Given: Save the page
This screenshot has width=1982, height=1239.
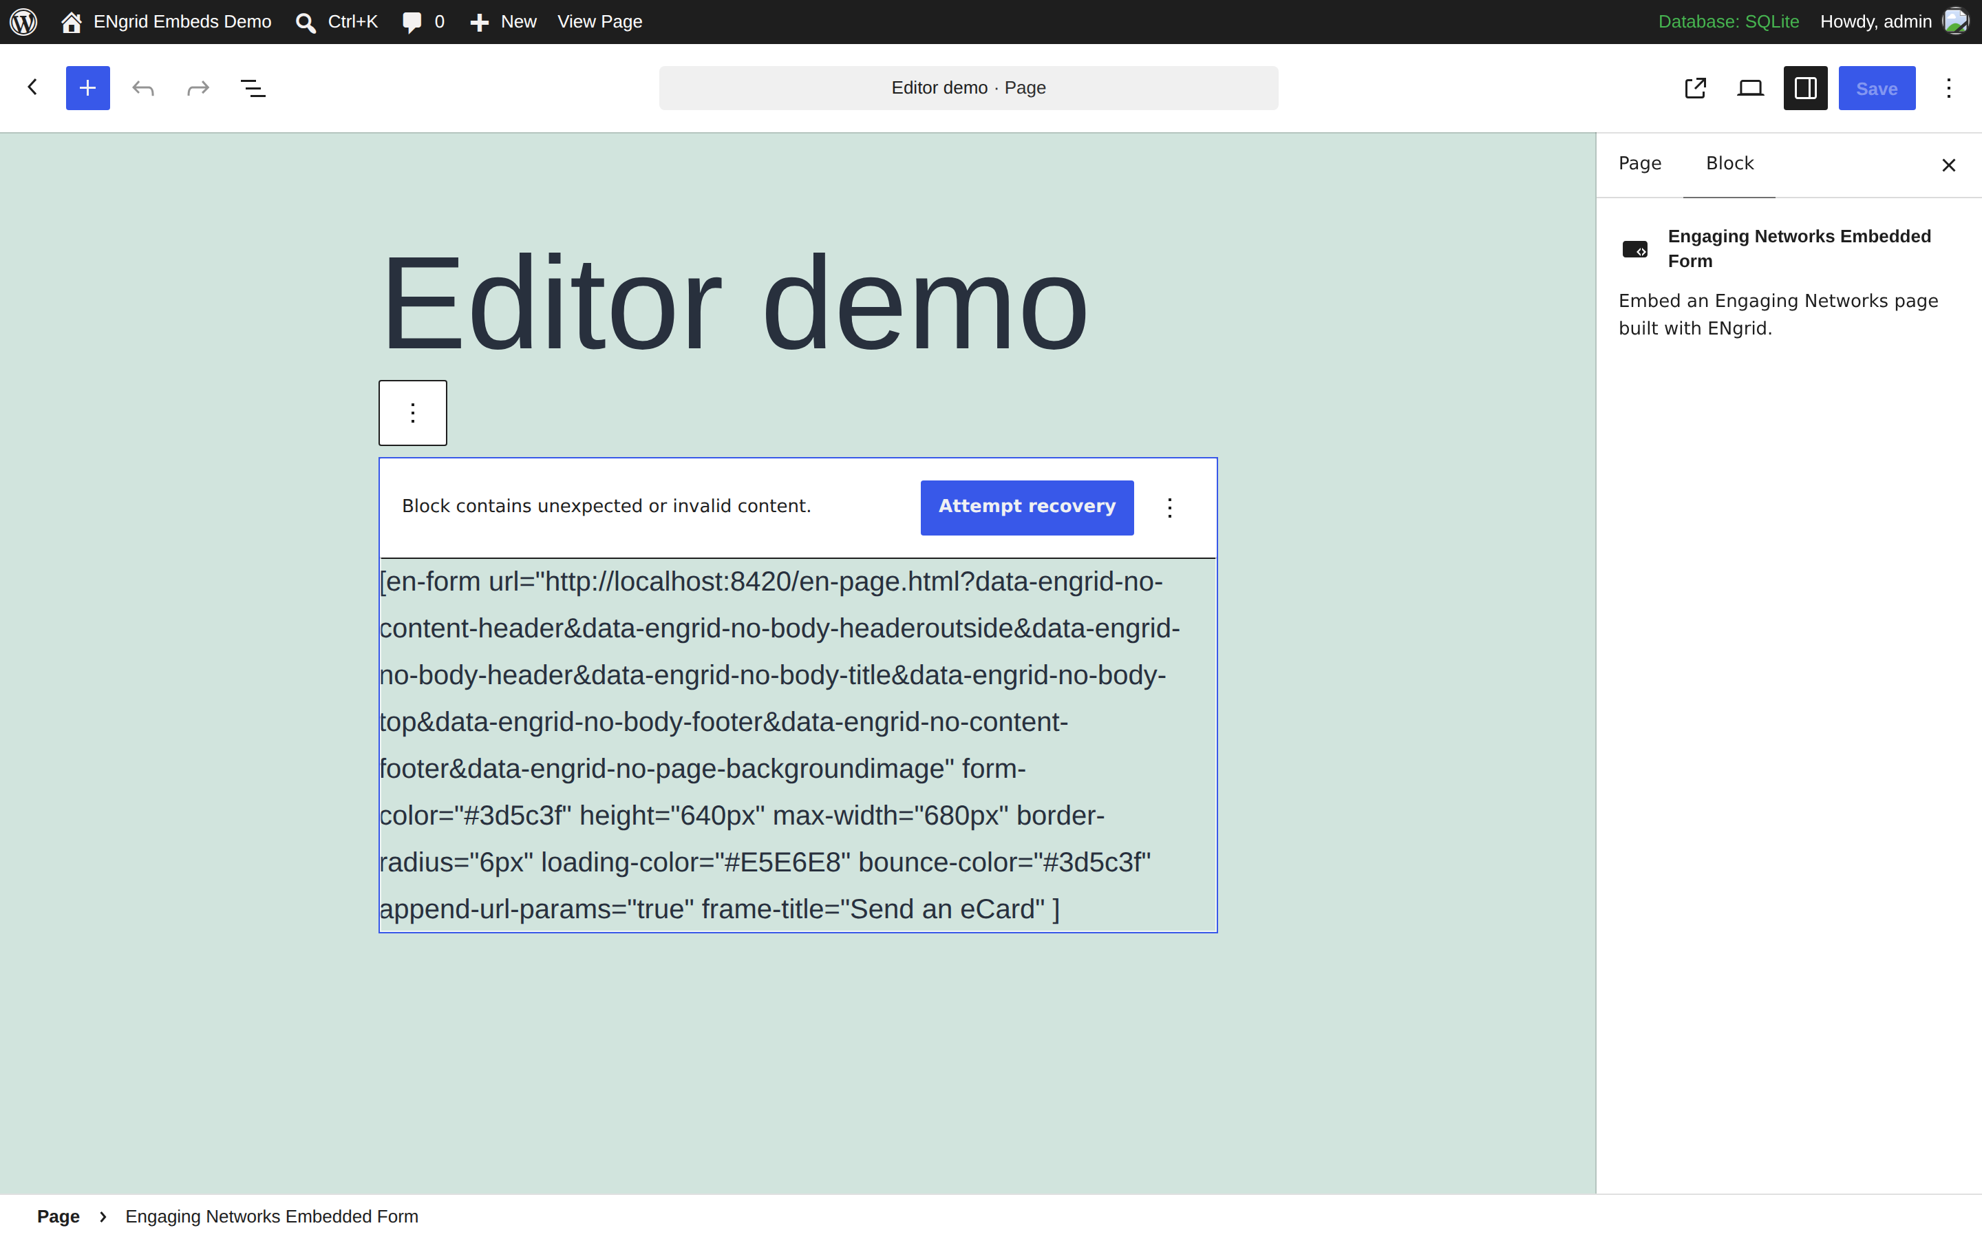Looking at the screenshot, I should (x=1876, y=87).
